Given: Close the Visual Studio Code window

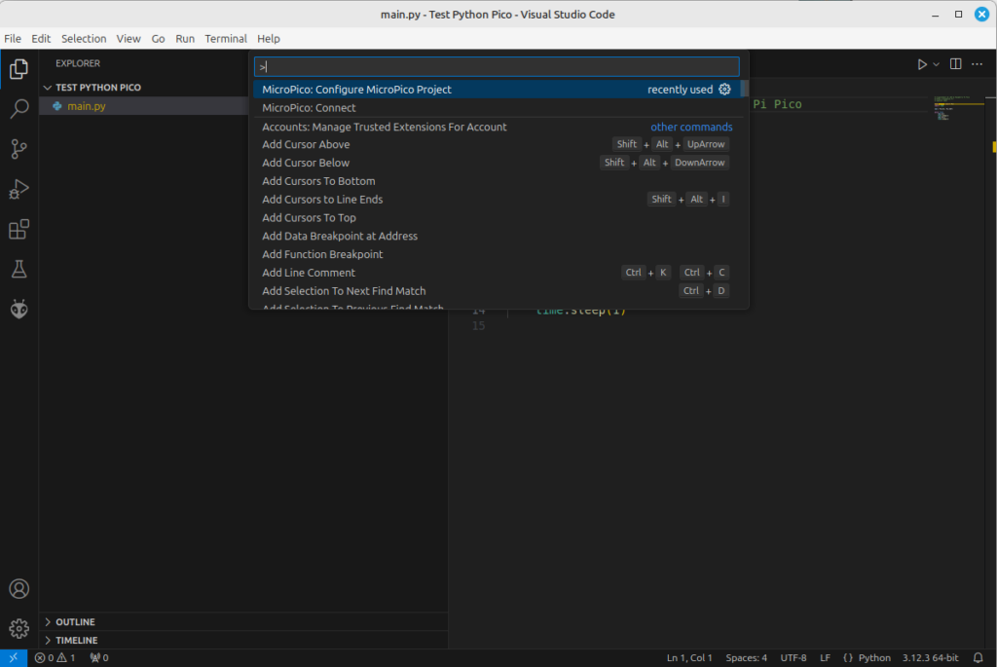Looking at the screenshot, I should click(x=981, y=14).
